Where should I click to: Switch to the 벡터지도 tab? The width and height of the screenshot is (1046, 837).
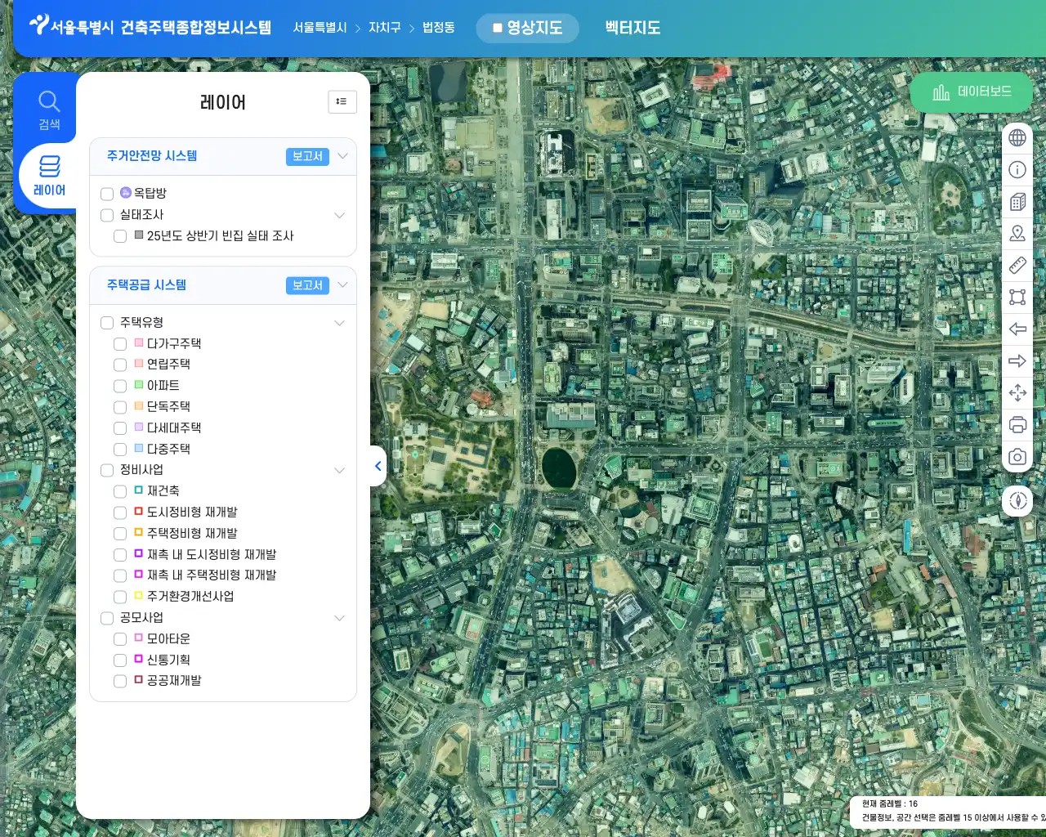[x=632, y=29]
